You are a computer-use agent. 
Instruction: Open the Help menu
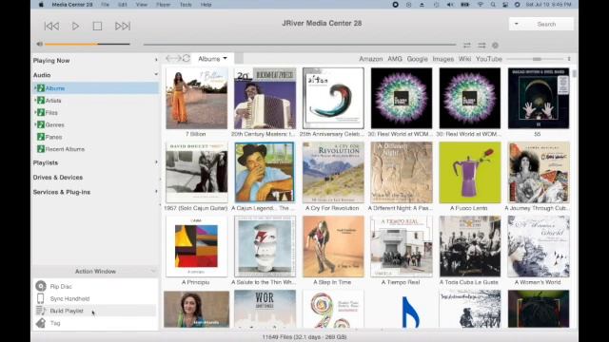click(x=206, y=5)
